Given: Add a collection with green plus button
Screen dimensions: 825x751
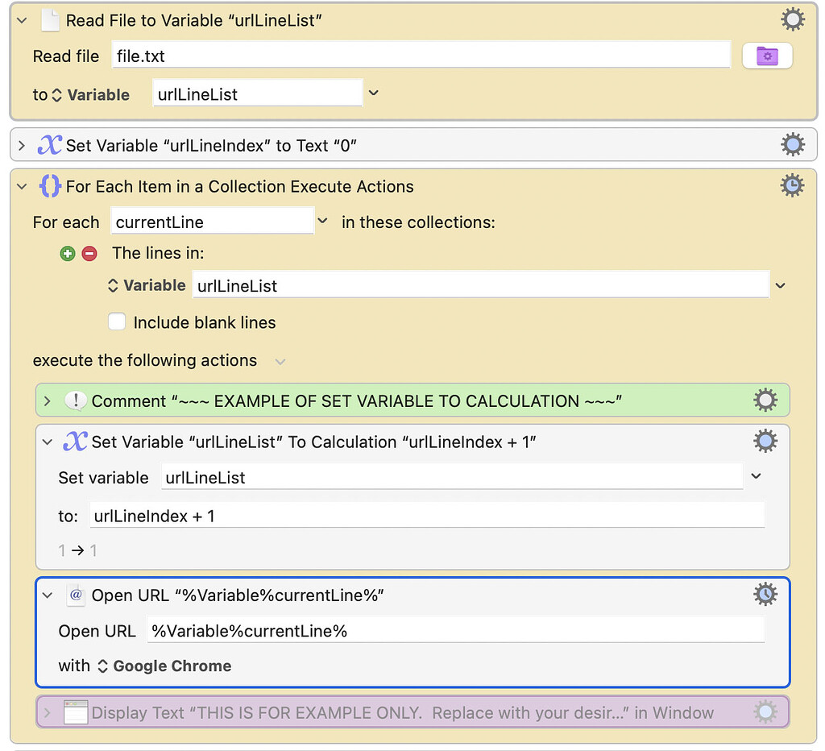Looking at the screenshot, I should [68, 253].
